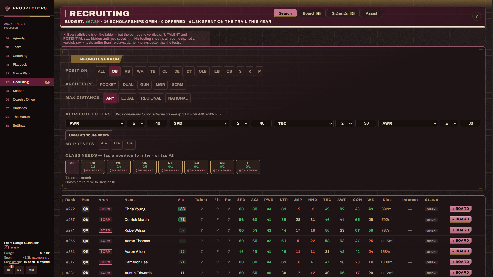
Task: Set max distance to LOCAL
Action: click(128, 98)
